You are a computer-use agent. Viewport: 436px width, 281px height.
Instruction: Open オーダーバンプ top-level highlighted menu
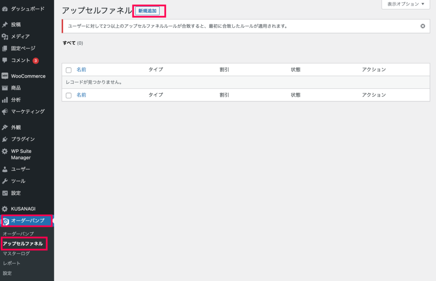(28, 220)
